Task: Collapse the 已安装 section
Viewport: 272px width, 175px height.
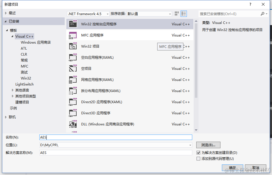Action: [5, 21]
